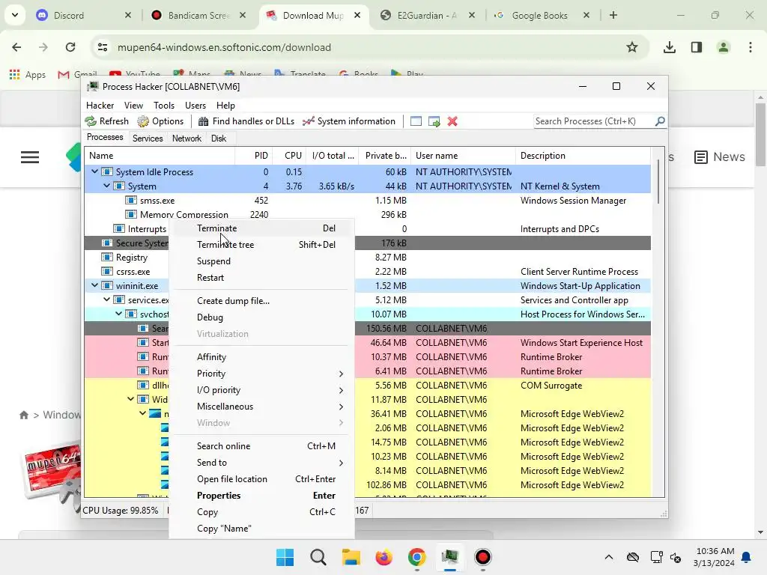Collapse the svchost tree node
This screenshot has height=575, width=767.
pos(119,314)
